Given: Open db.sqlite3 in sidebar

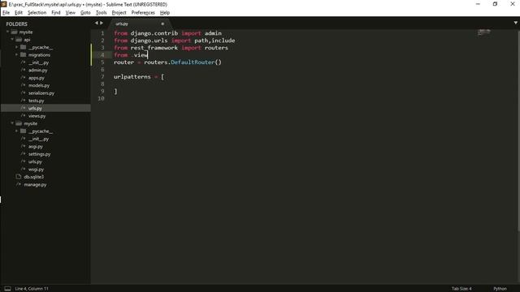Looking at the screenshot, I should (x=34, y=177).
